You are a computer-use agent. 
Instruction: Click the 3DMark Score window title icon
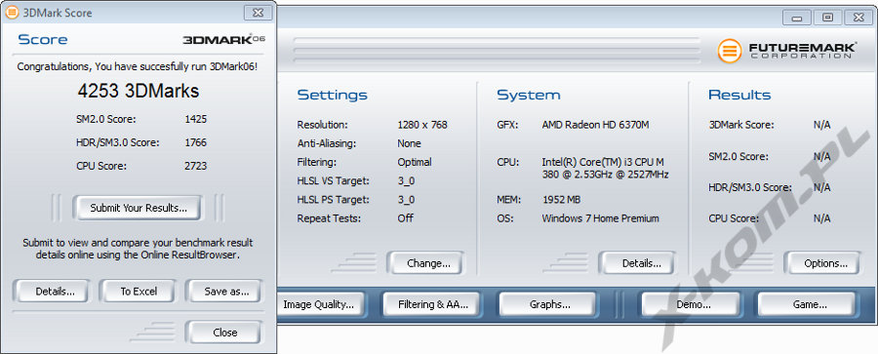click(x=11, y=13)
